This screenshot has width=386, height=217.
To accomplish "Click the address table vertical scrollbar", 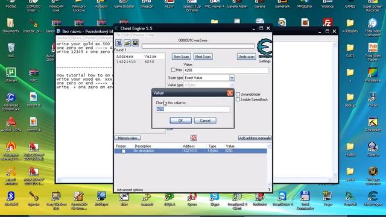I will (269, 166).
